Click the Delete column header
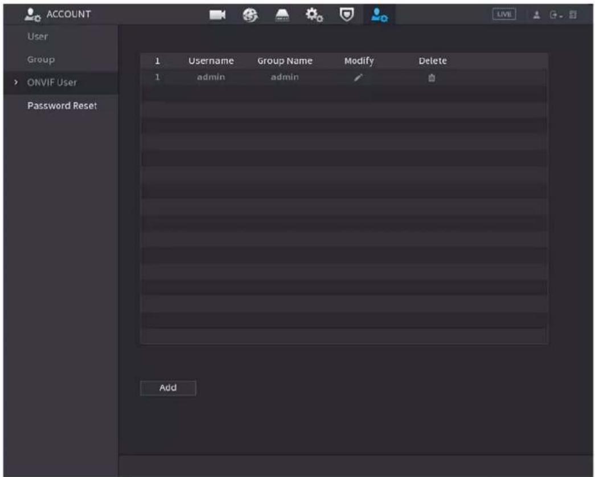The height and width of the screenshot is (477, 595). point(433,61)
